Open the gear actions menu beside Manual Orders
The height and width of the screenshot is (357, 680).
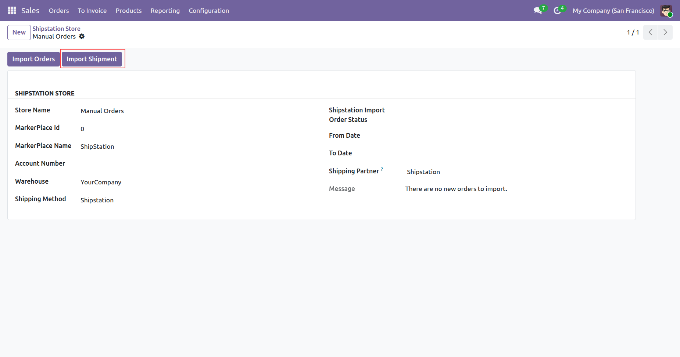tap(82, 36)
